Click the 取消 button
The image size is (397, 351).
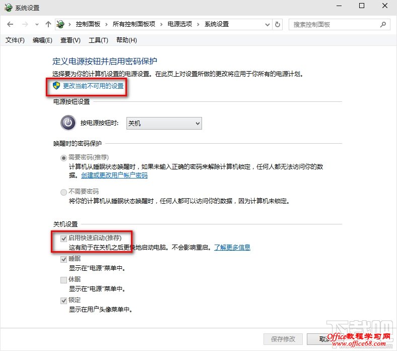326,339
